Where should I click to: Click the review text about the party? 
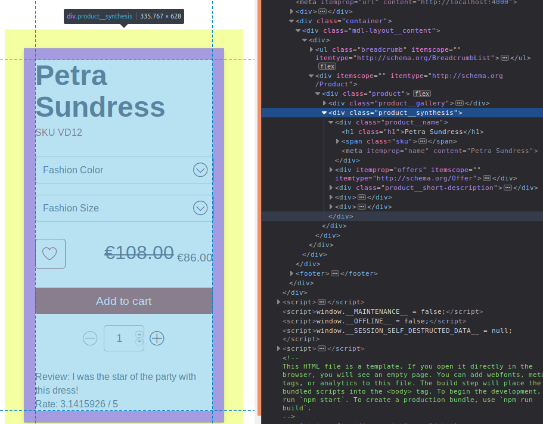(116, 384)
